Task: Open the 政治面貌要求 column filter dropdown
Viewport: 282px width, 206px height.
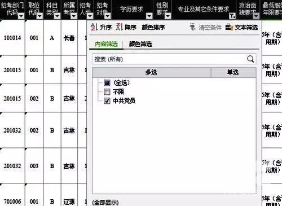Action: 255,16
